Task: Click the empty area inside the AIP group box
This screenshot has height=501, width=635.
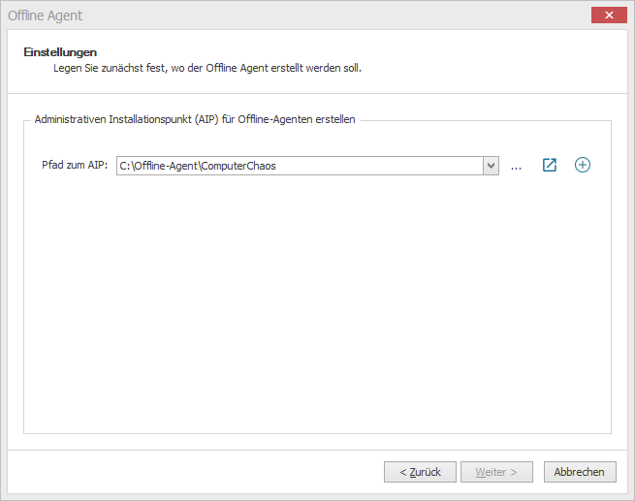Action: pyautogui.click(x=317, y=310)
